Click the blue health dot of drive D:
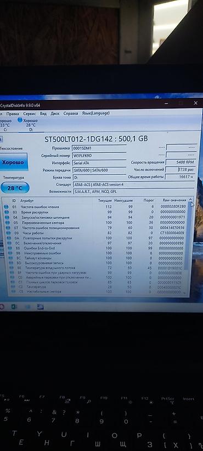This screenshot has width=203, height=451. pyautogui.click(x=20, y=120)
